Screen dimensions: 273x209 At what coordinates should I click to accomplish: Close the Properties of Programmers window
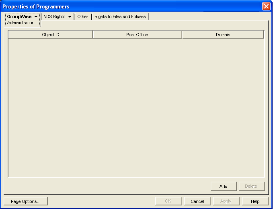[266, 6]
